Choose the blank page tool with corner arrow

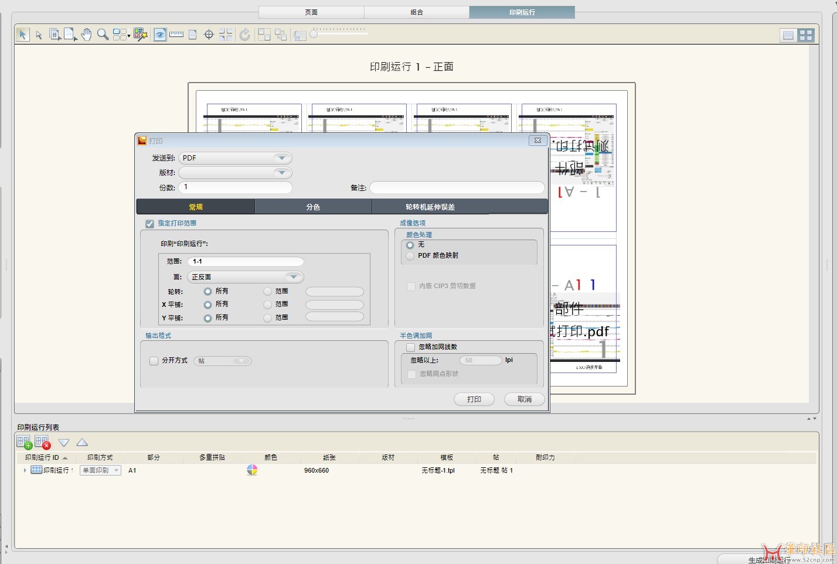tap(70, 35)
